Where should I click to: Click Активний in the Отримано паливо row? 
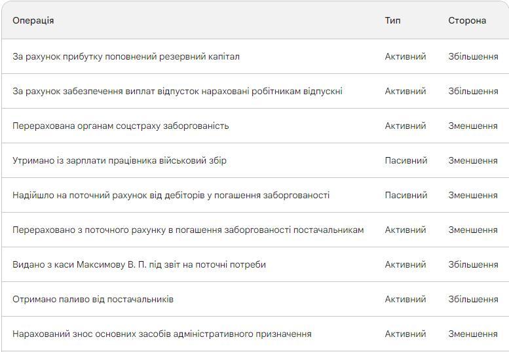point(405,299)
